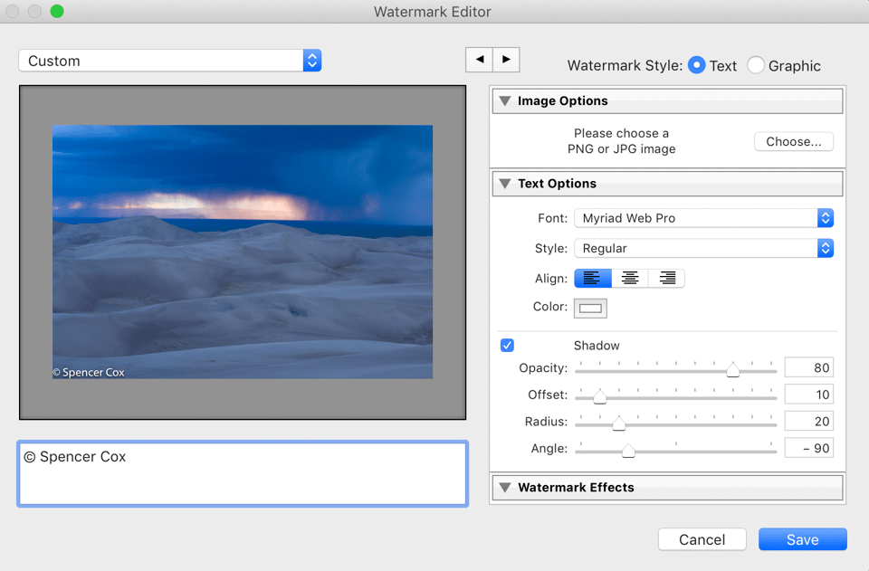
Task: Click the Offset value field showing 10
Action: (x=809, y=395)
